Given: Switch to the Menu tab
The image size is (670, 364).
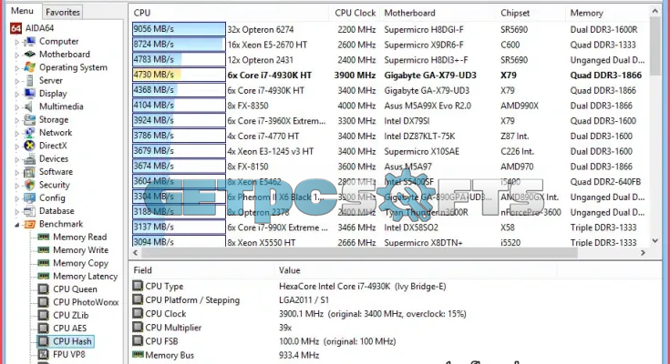Looking at the screenshot, I should coord(22,11).
